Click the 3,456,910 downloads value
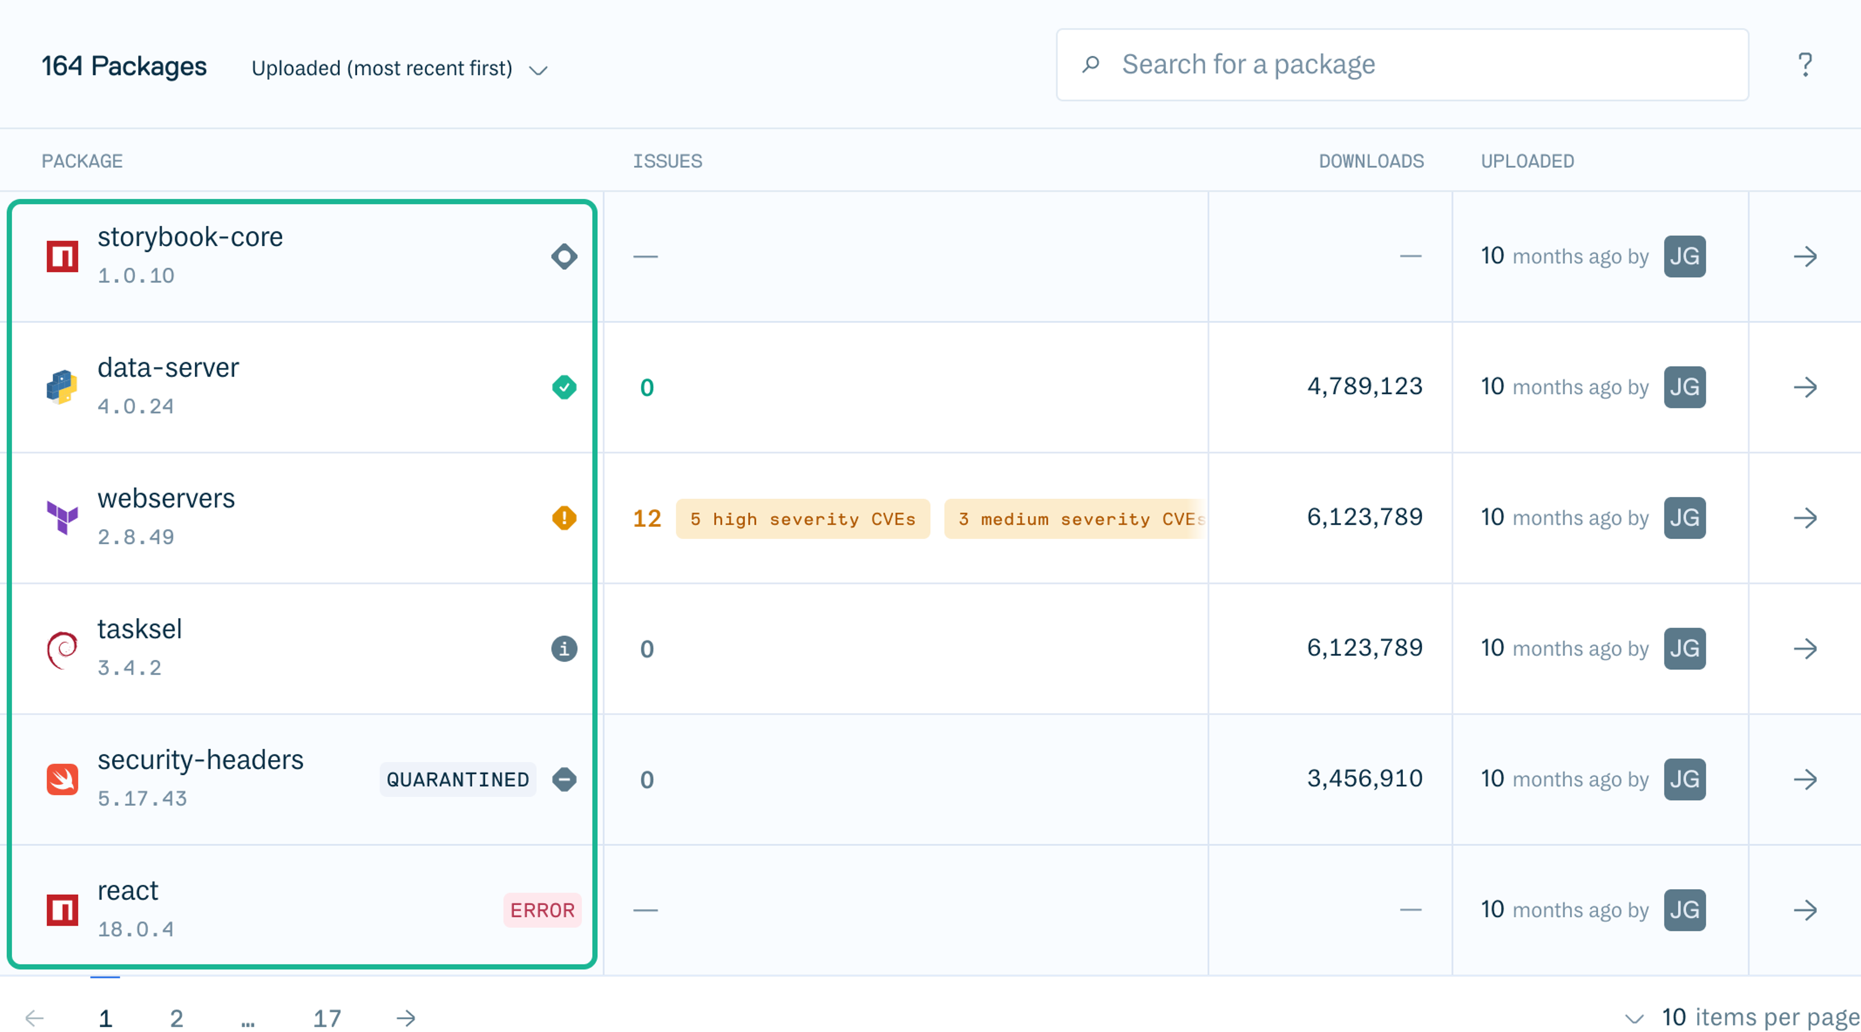The height and width of the screenshot is (1032, 1861). point(1365,779)
